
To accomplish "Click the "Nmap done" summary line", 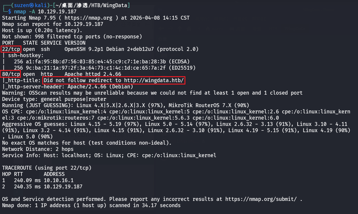I will coord(91,205).
